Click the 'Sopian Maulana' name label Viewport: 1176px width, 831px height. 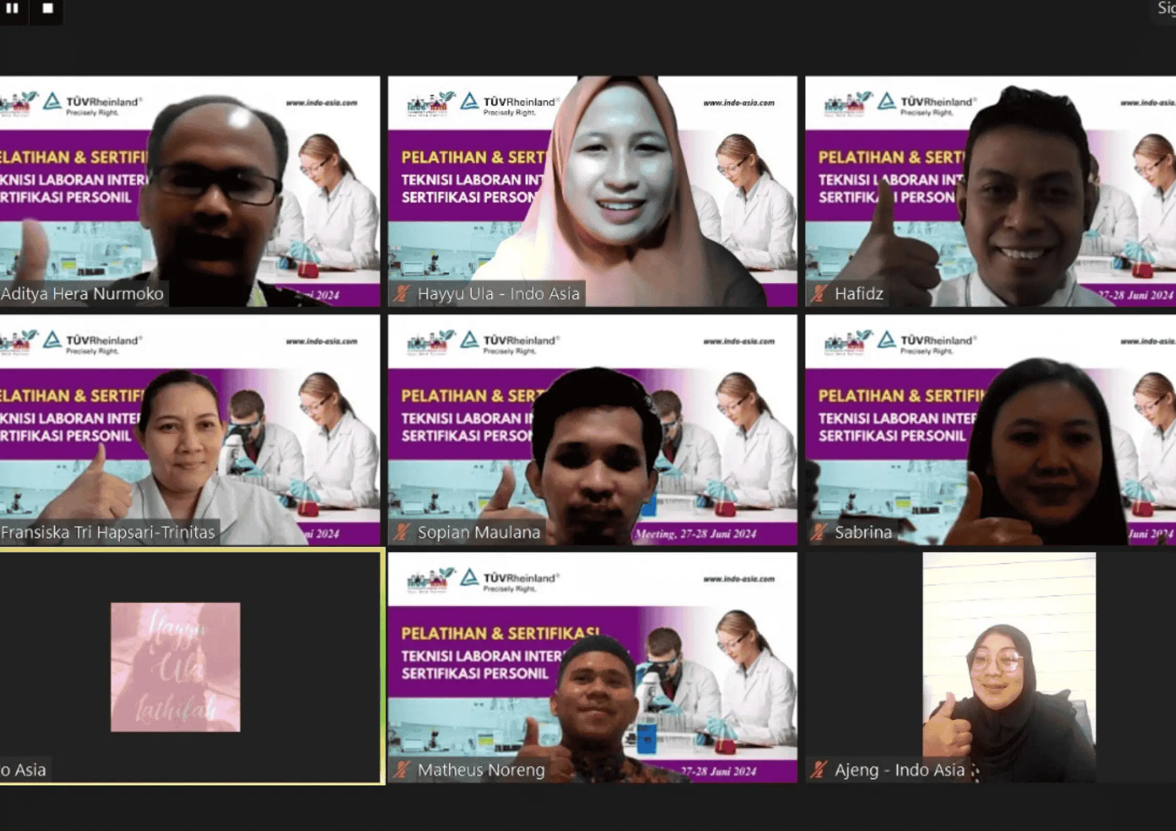click(x=479, y=533)
